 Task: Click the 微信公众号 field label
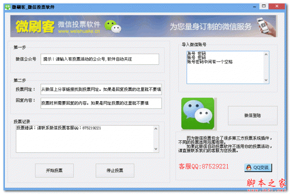click(x=26, y=59)
